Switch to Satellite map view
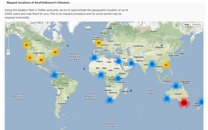208x130 pixels. pyautogui.click(x=196, y=24)
